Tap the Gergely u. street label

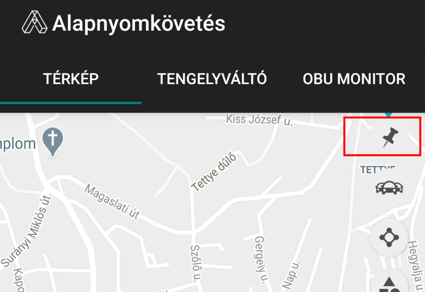[260, 259]
